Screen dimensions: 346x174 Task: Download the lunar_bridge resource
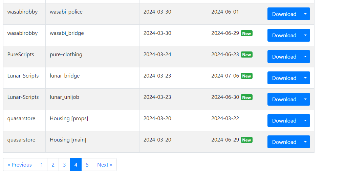[284, 78]
